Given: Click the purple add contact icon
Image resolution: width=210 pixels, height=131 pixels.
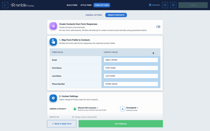Looking at the screenshot, I should tap(53, 26).
